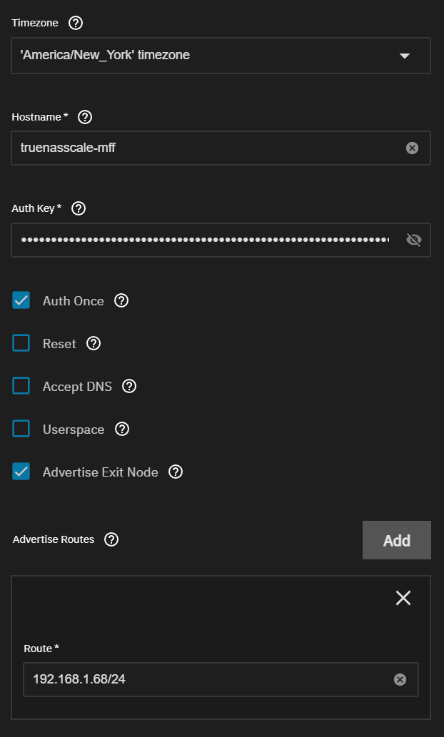This screenshot has width=444, height=737.
Task: Check the Userspace checkbox
Action: tap(21, 429)
